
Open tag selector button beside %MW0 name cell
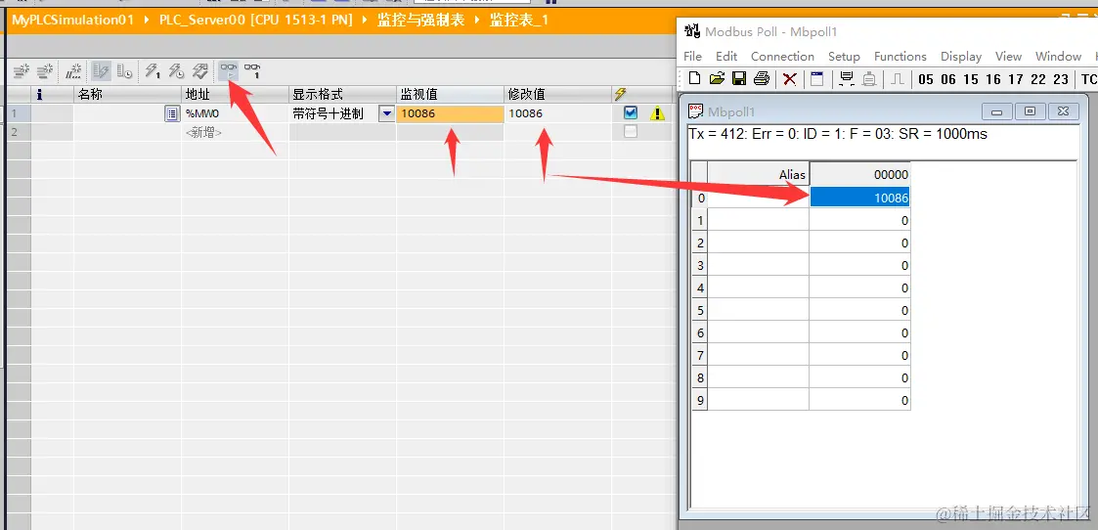(171, 113)
